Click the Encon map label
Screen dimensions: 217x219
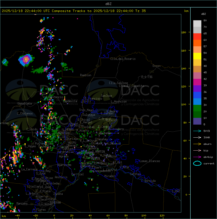point(156,66)
